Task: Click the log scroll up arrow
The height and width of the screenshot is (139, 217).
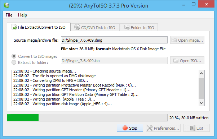Action: (x=201, y=73)
